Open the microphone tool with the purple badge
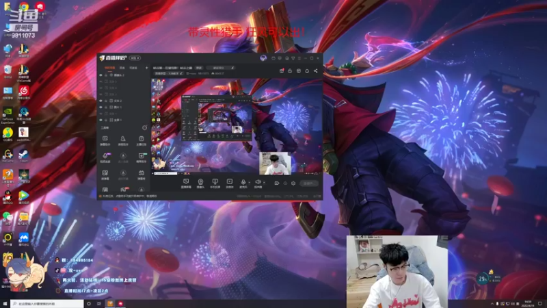Image resolution: width=547 pixels, height=308 pixels. [x=105, y=157]
